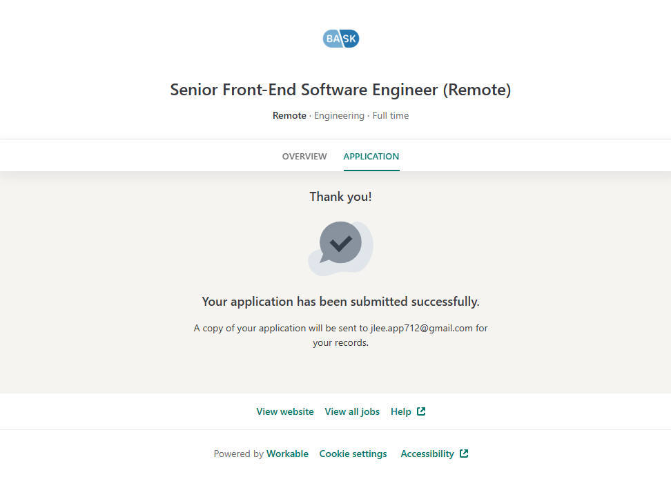Click the jlee.app712@gmail.com email address
The height and width of the screenshot is (477, 671).
pos(421,328)
